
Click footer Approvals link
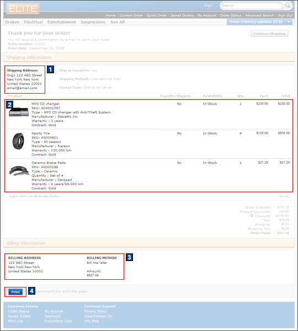tap(52, 316)
